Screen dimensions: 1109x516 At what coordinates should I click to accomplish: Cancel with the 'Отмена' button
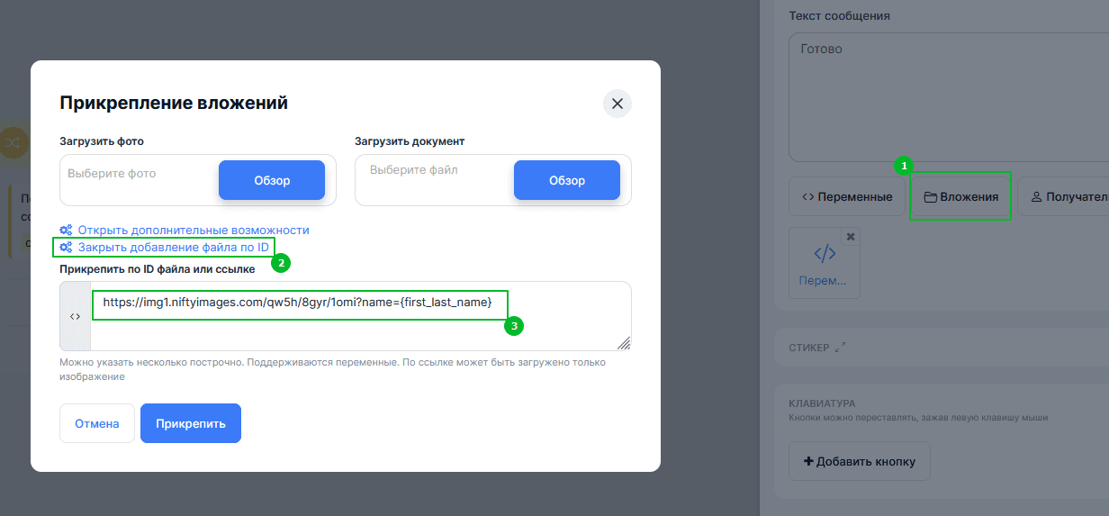pyautogui.click(x=97, y=423)
